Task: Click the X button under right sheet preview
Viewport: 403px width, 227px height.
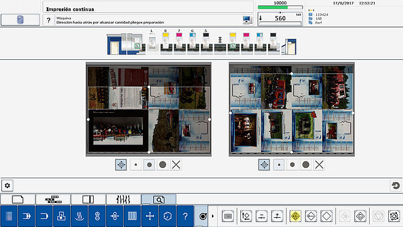Action: click(319, 165)
